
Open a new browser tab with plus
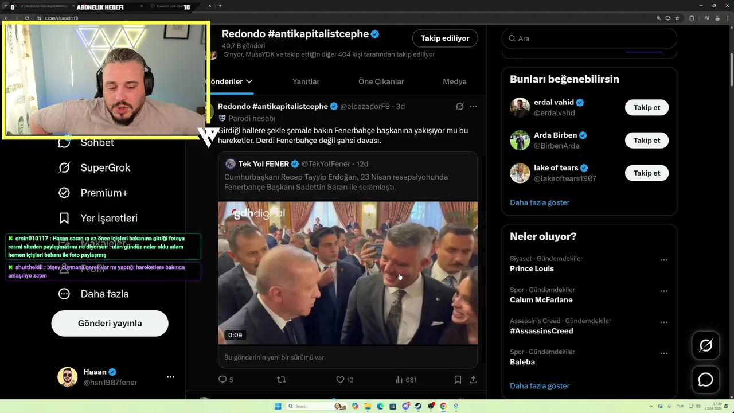pos(220,6)
